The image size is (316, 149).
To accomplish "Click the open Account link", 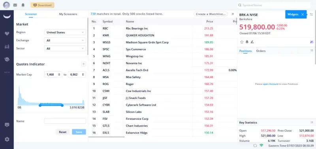I will 271,84.
